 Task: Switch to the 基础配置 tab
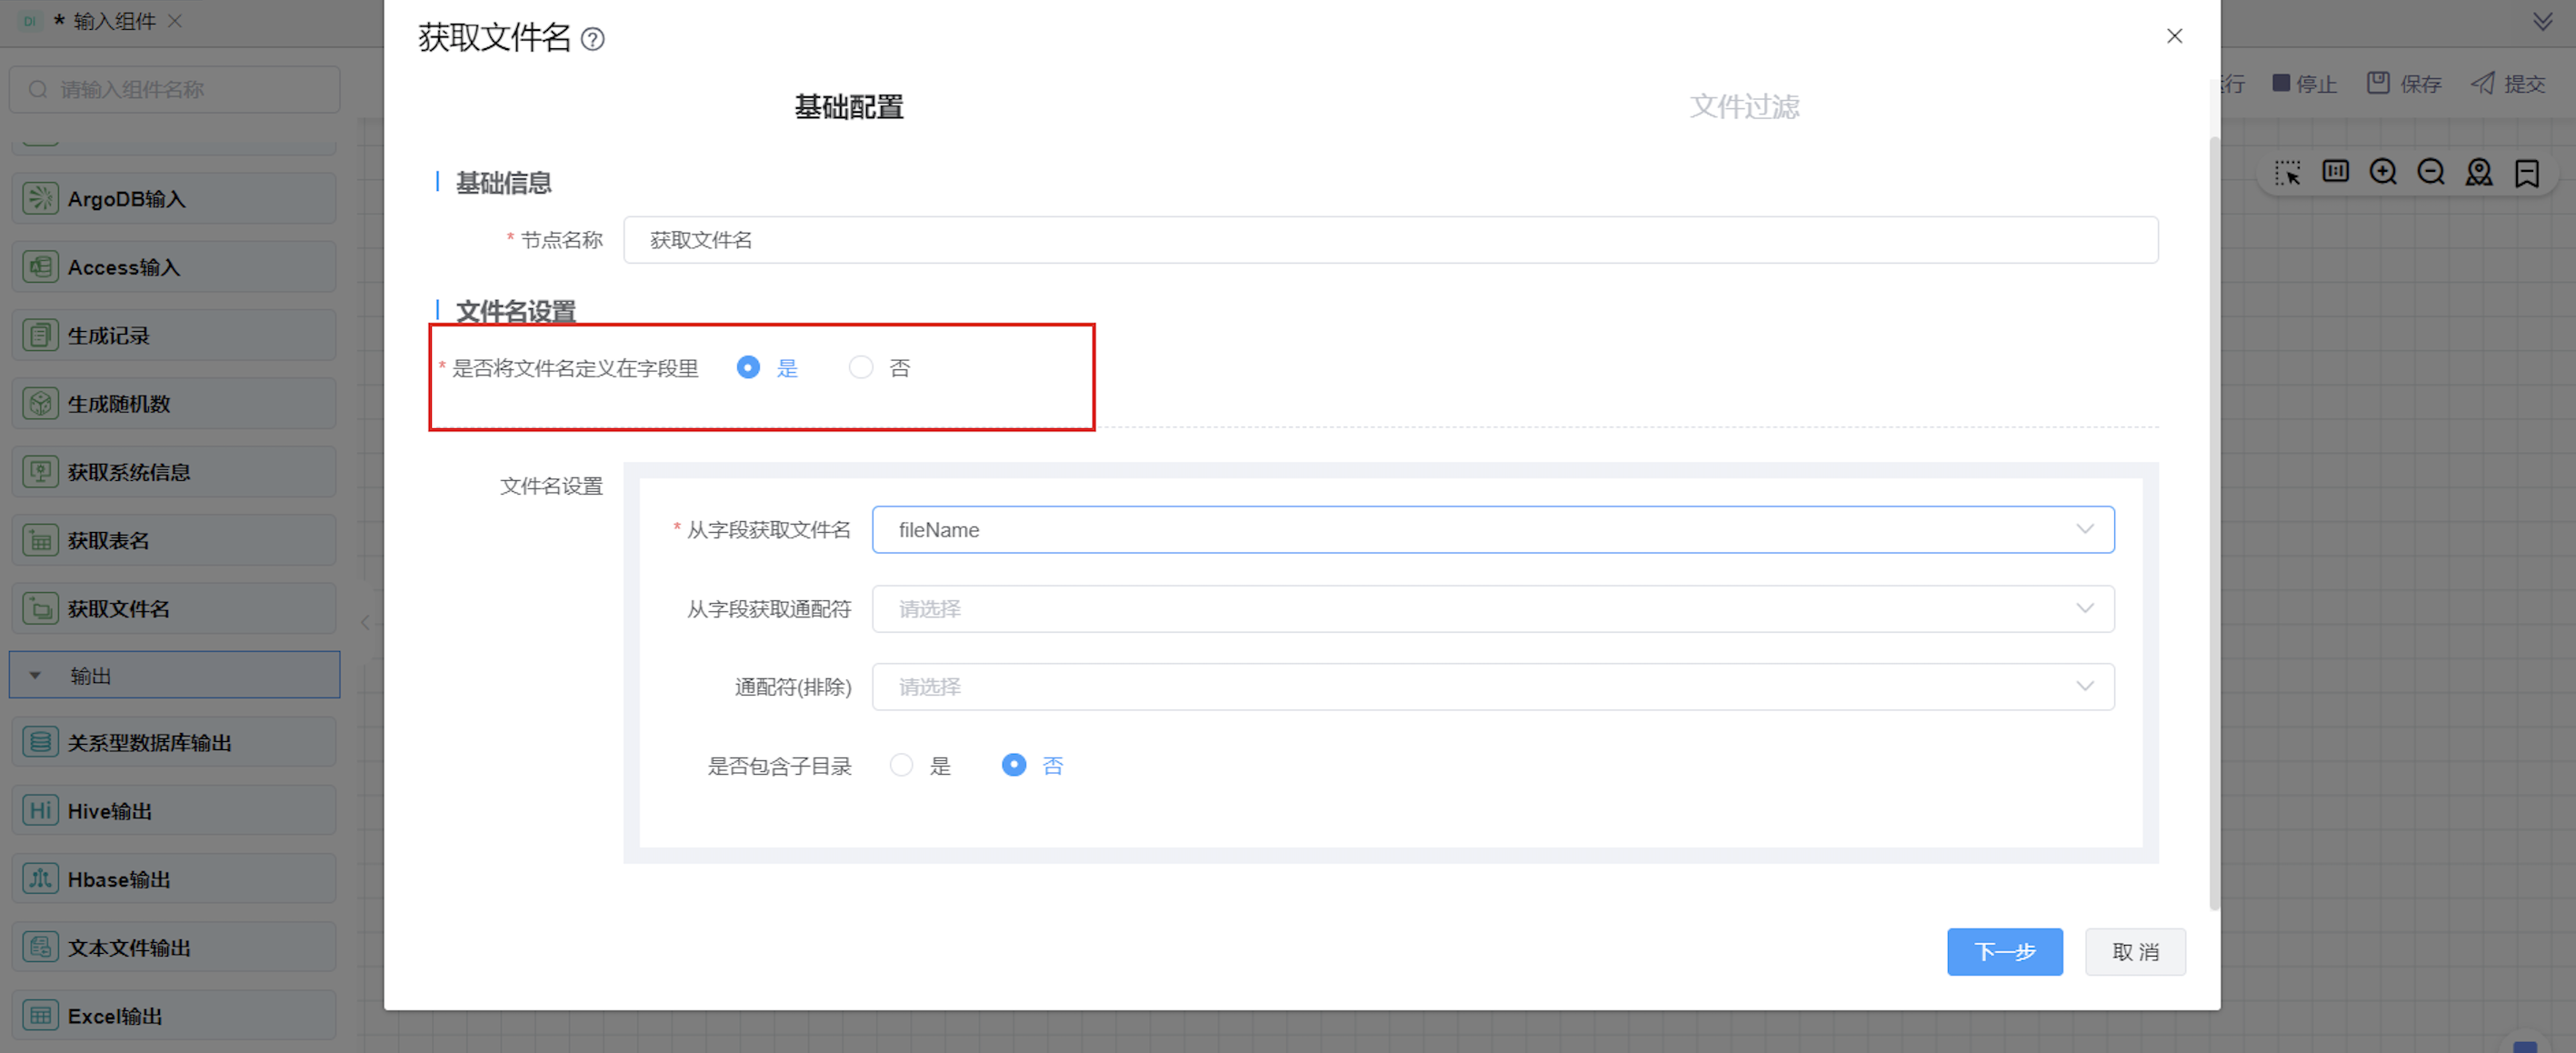(848, 107)
